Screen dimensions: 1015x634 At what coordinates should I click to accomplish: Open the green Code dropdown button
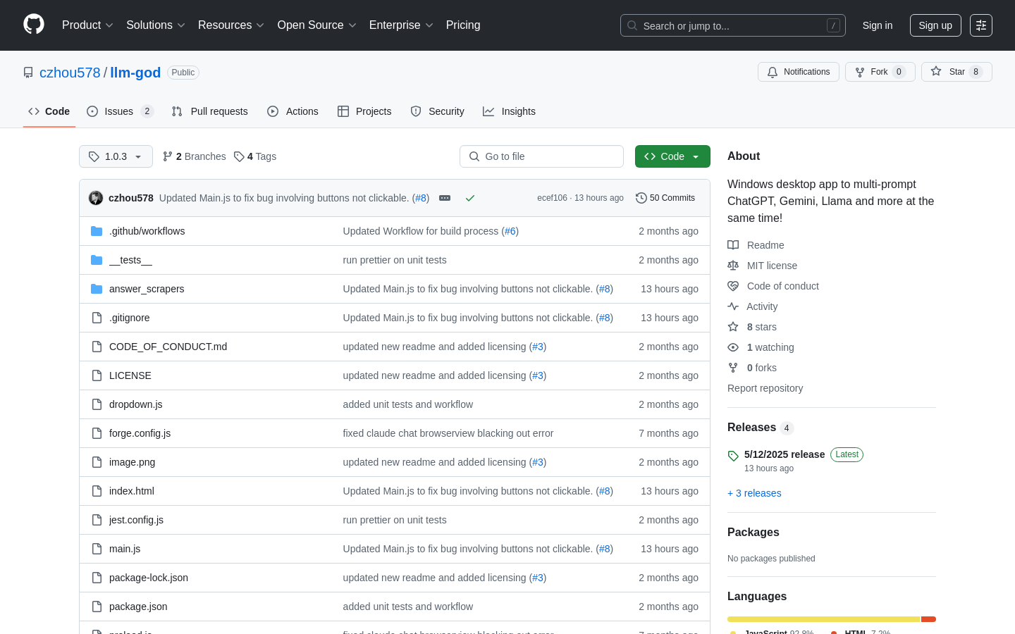click(672, 156)
